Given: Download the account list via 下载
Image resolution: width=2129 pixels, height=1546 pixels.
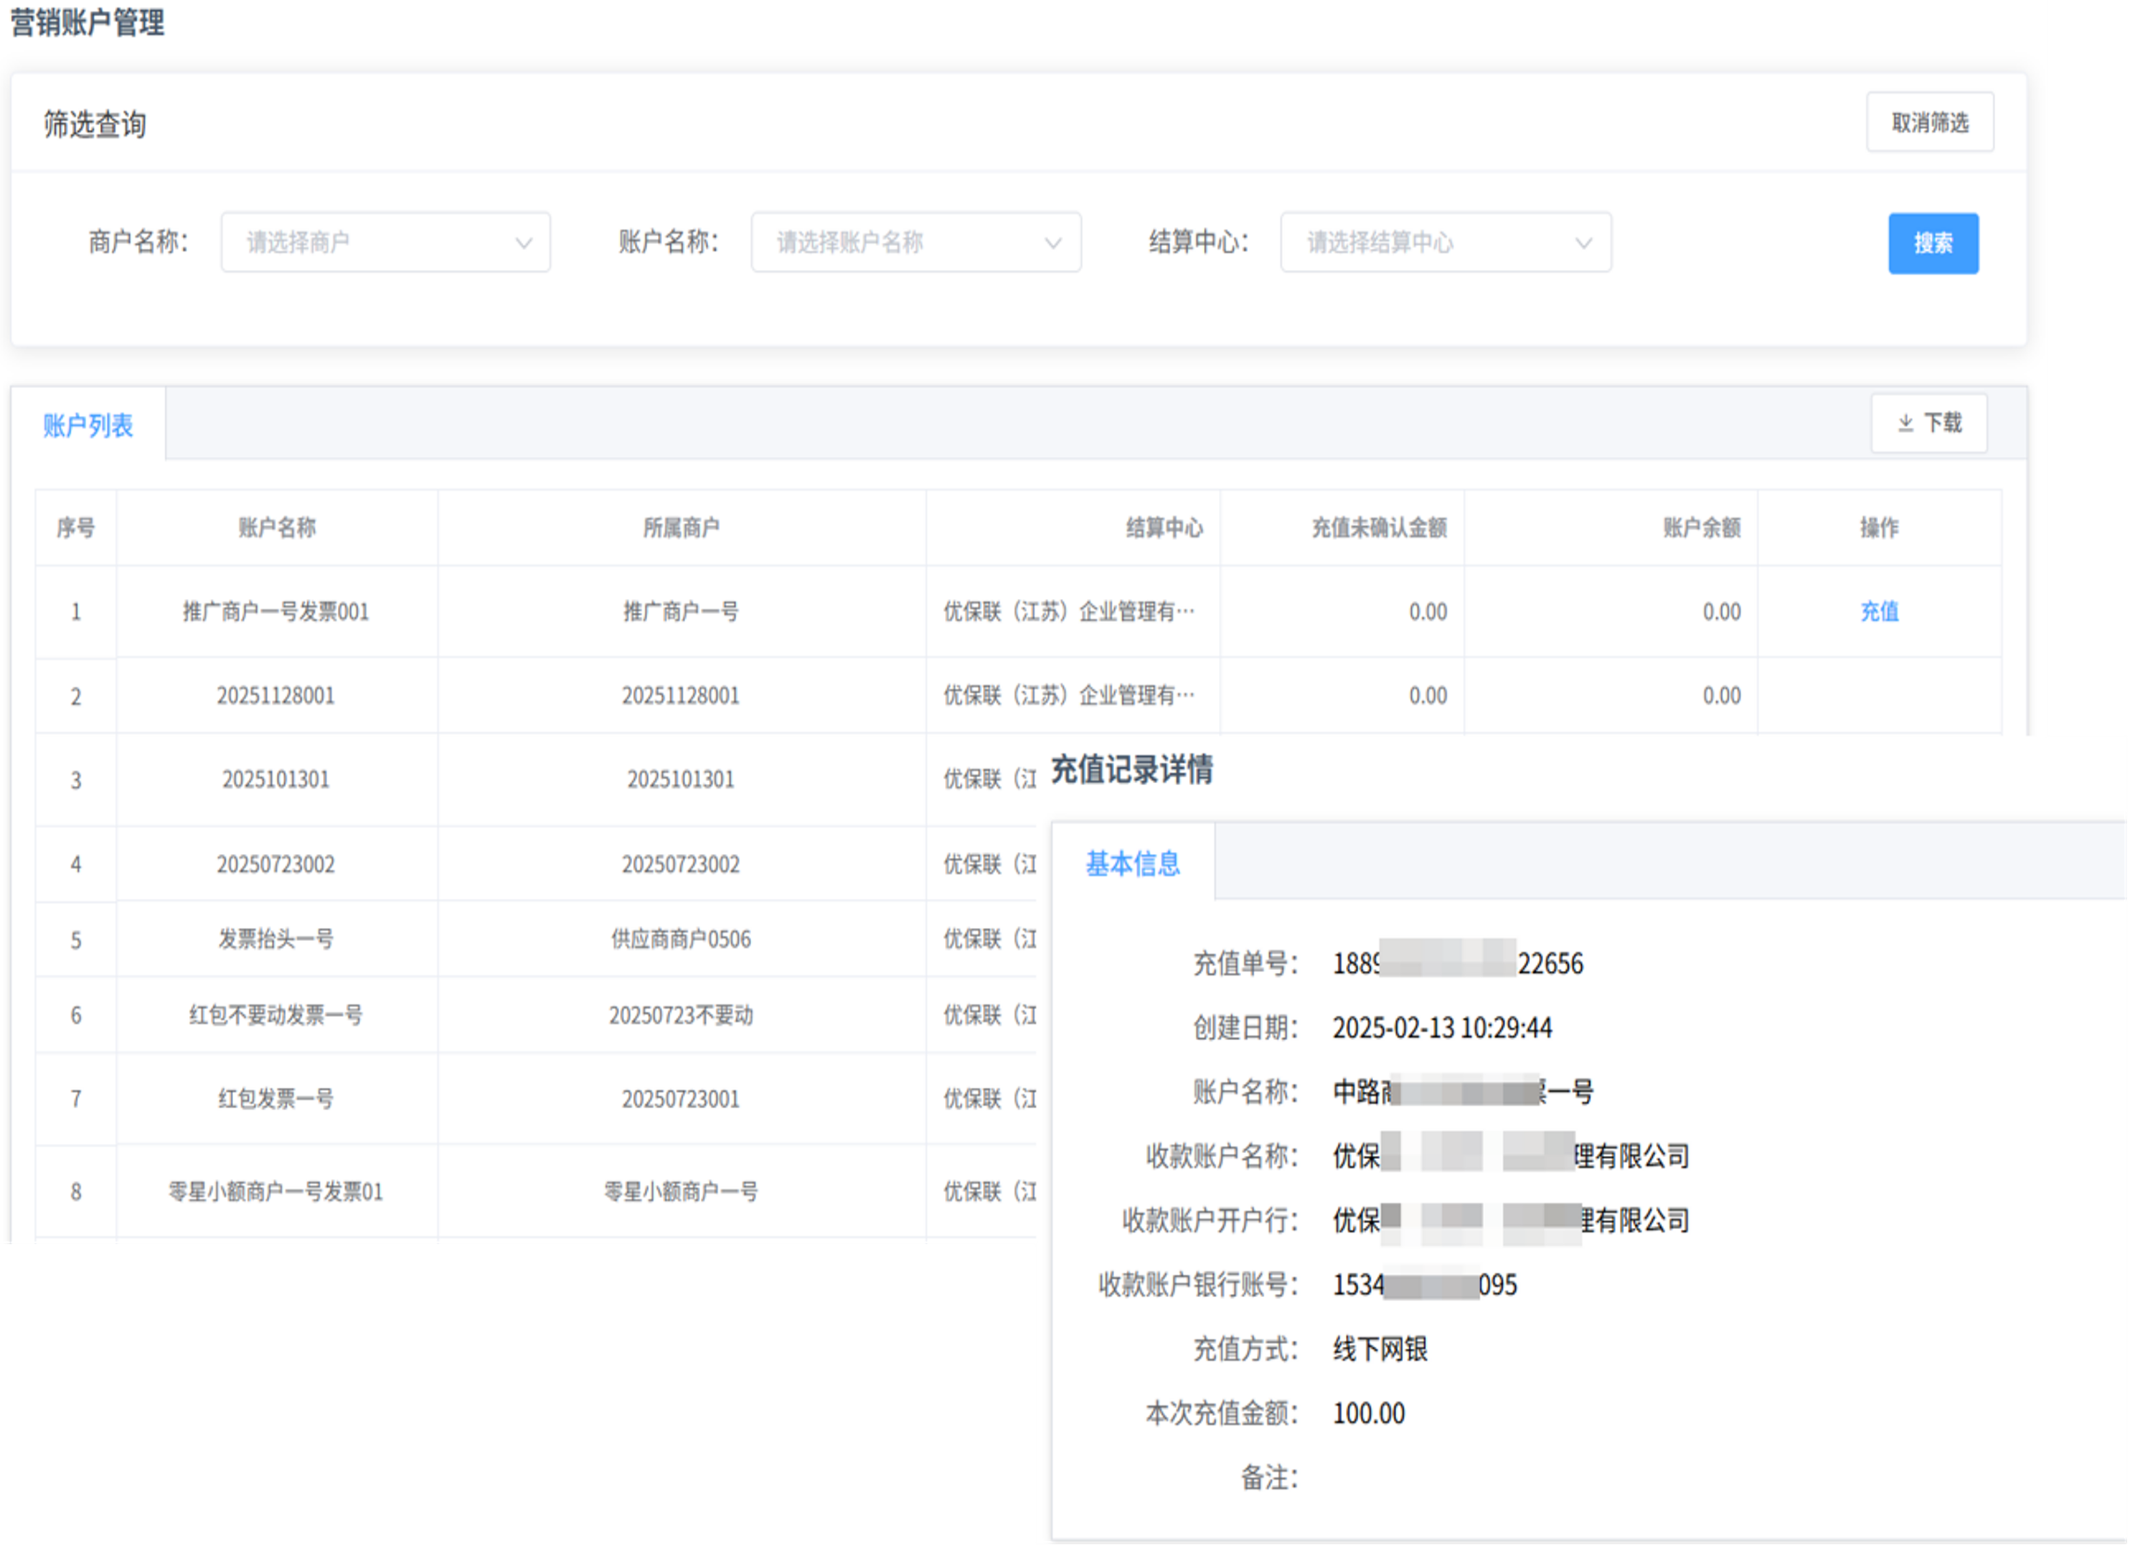Looking at the screenshot, I should 1928,422.
